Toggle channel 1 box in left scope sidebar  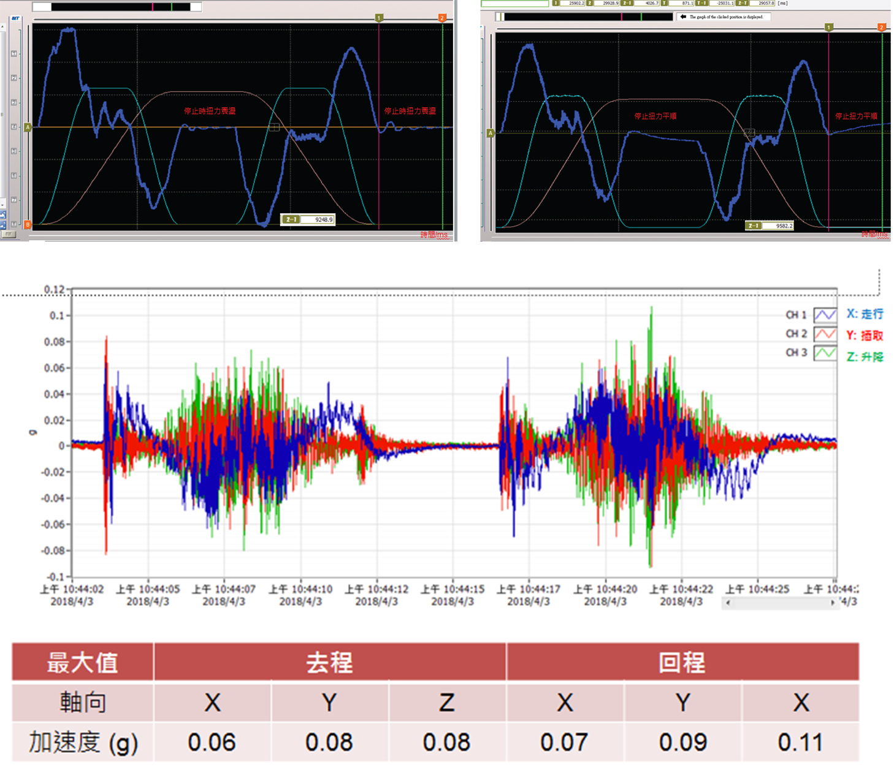14,54
